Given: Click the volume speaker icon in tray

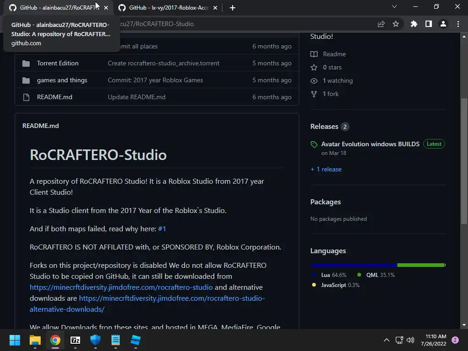Looking at the screenshot, I should (410, 340).
